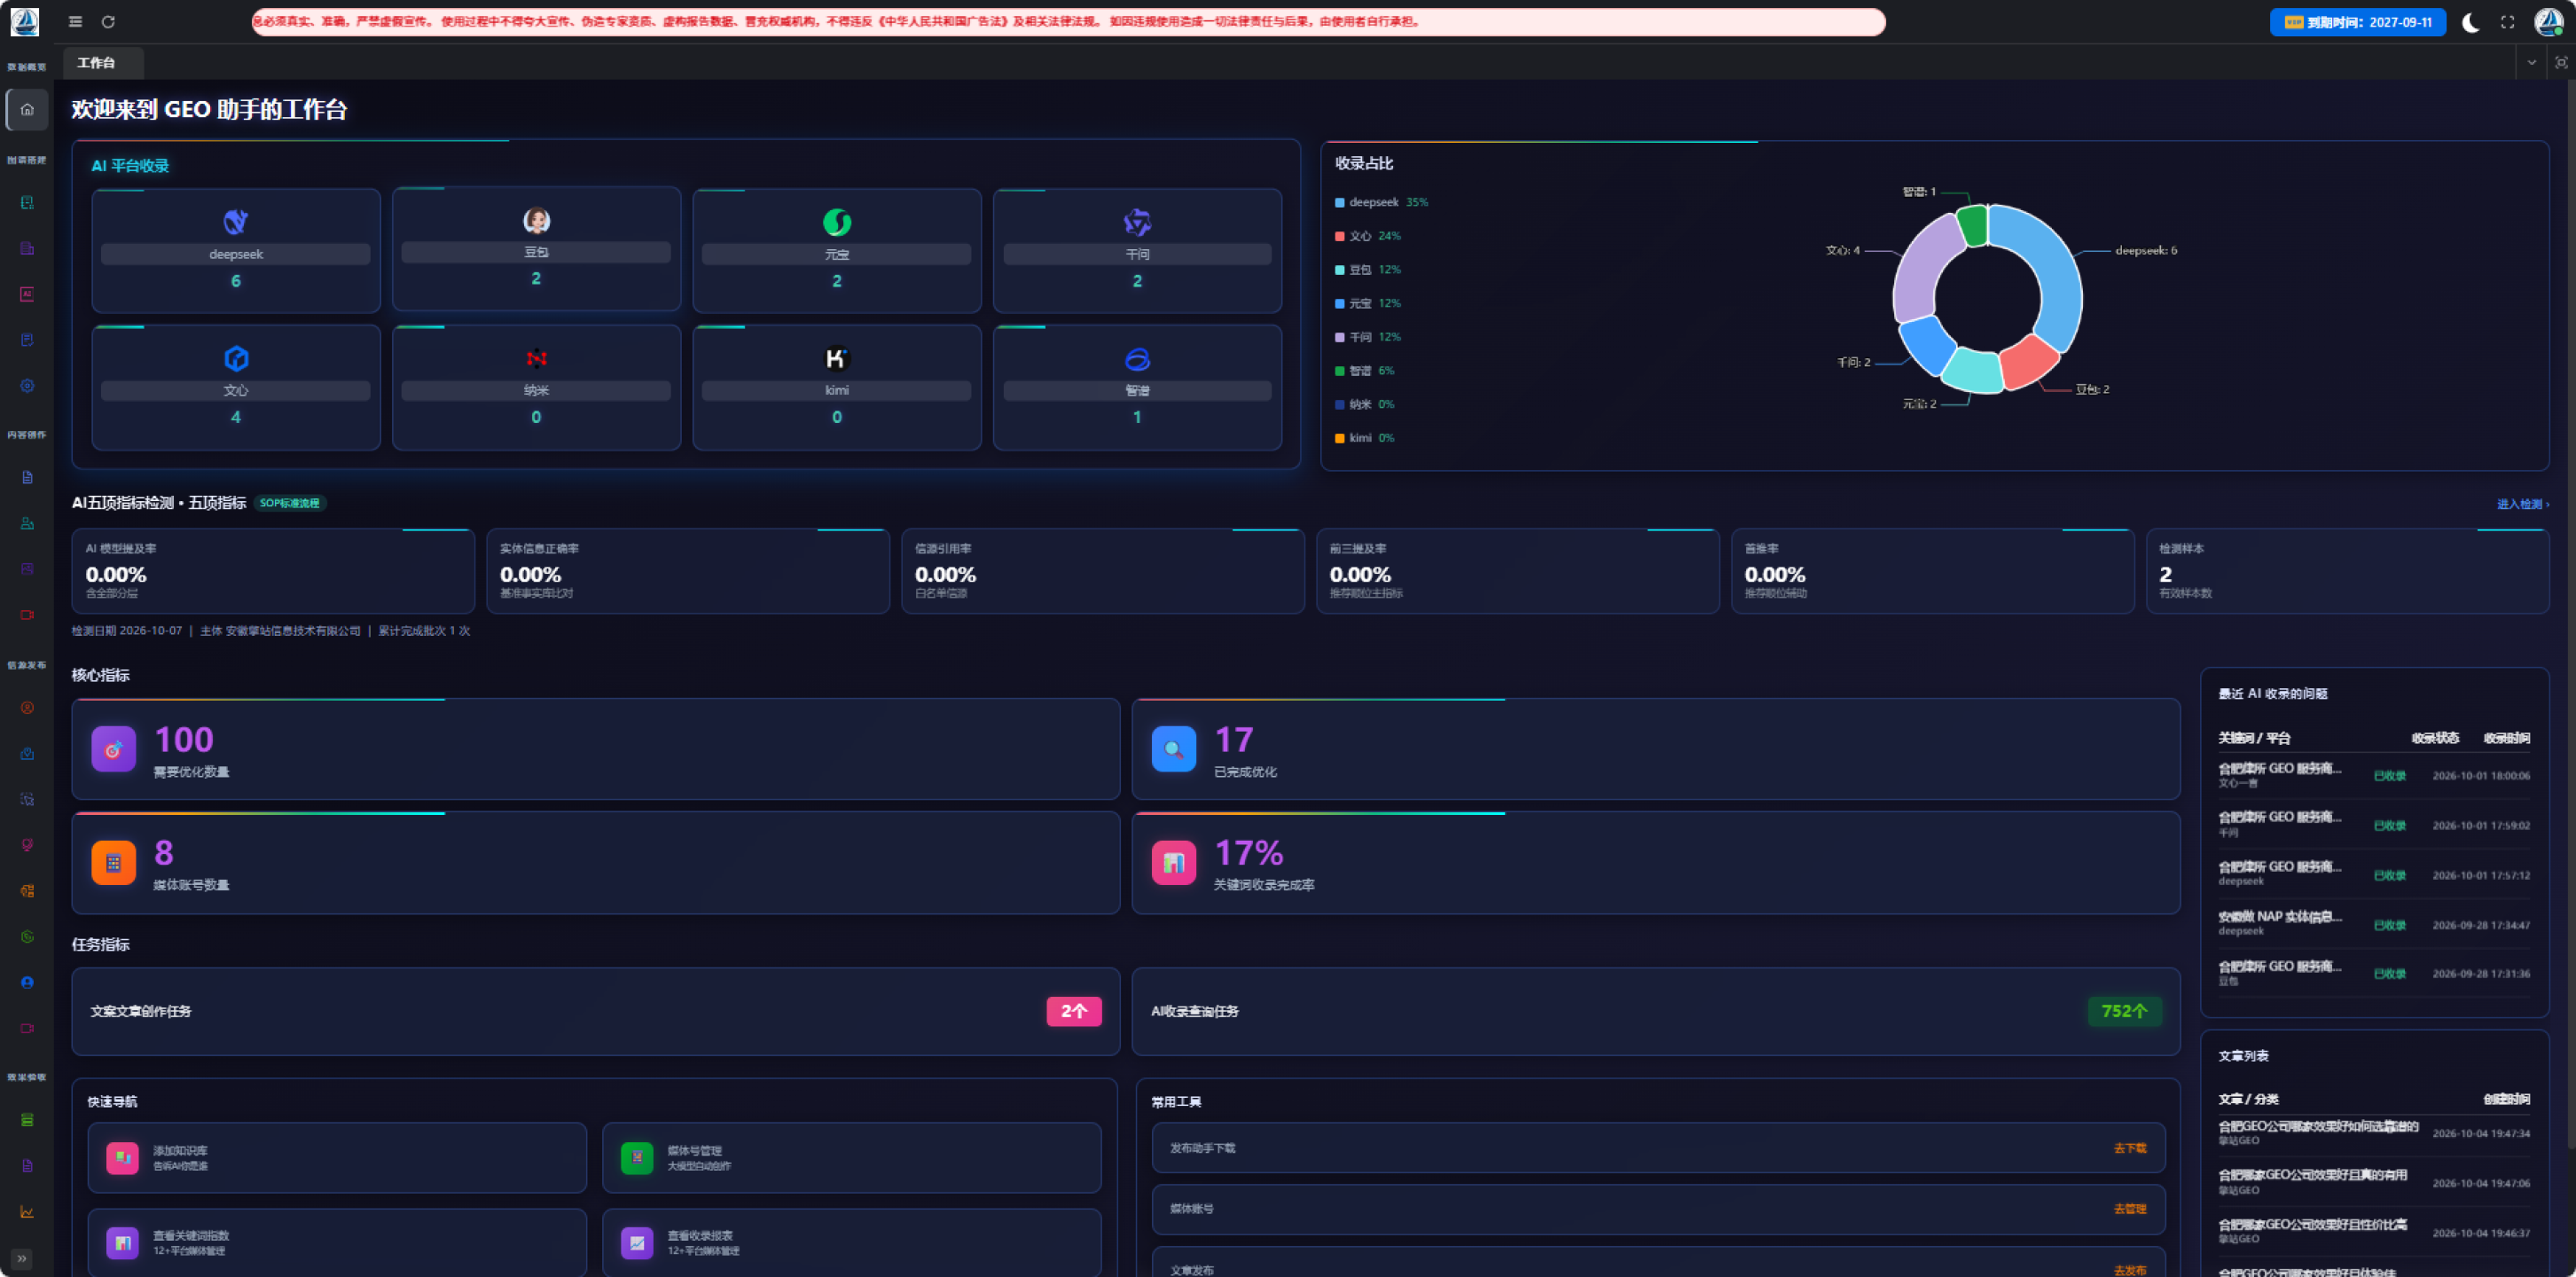The image size is (2576, 1277).
Task: Open the 752个 badge for AI收录查询任务
Action: point(2124,1011)
